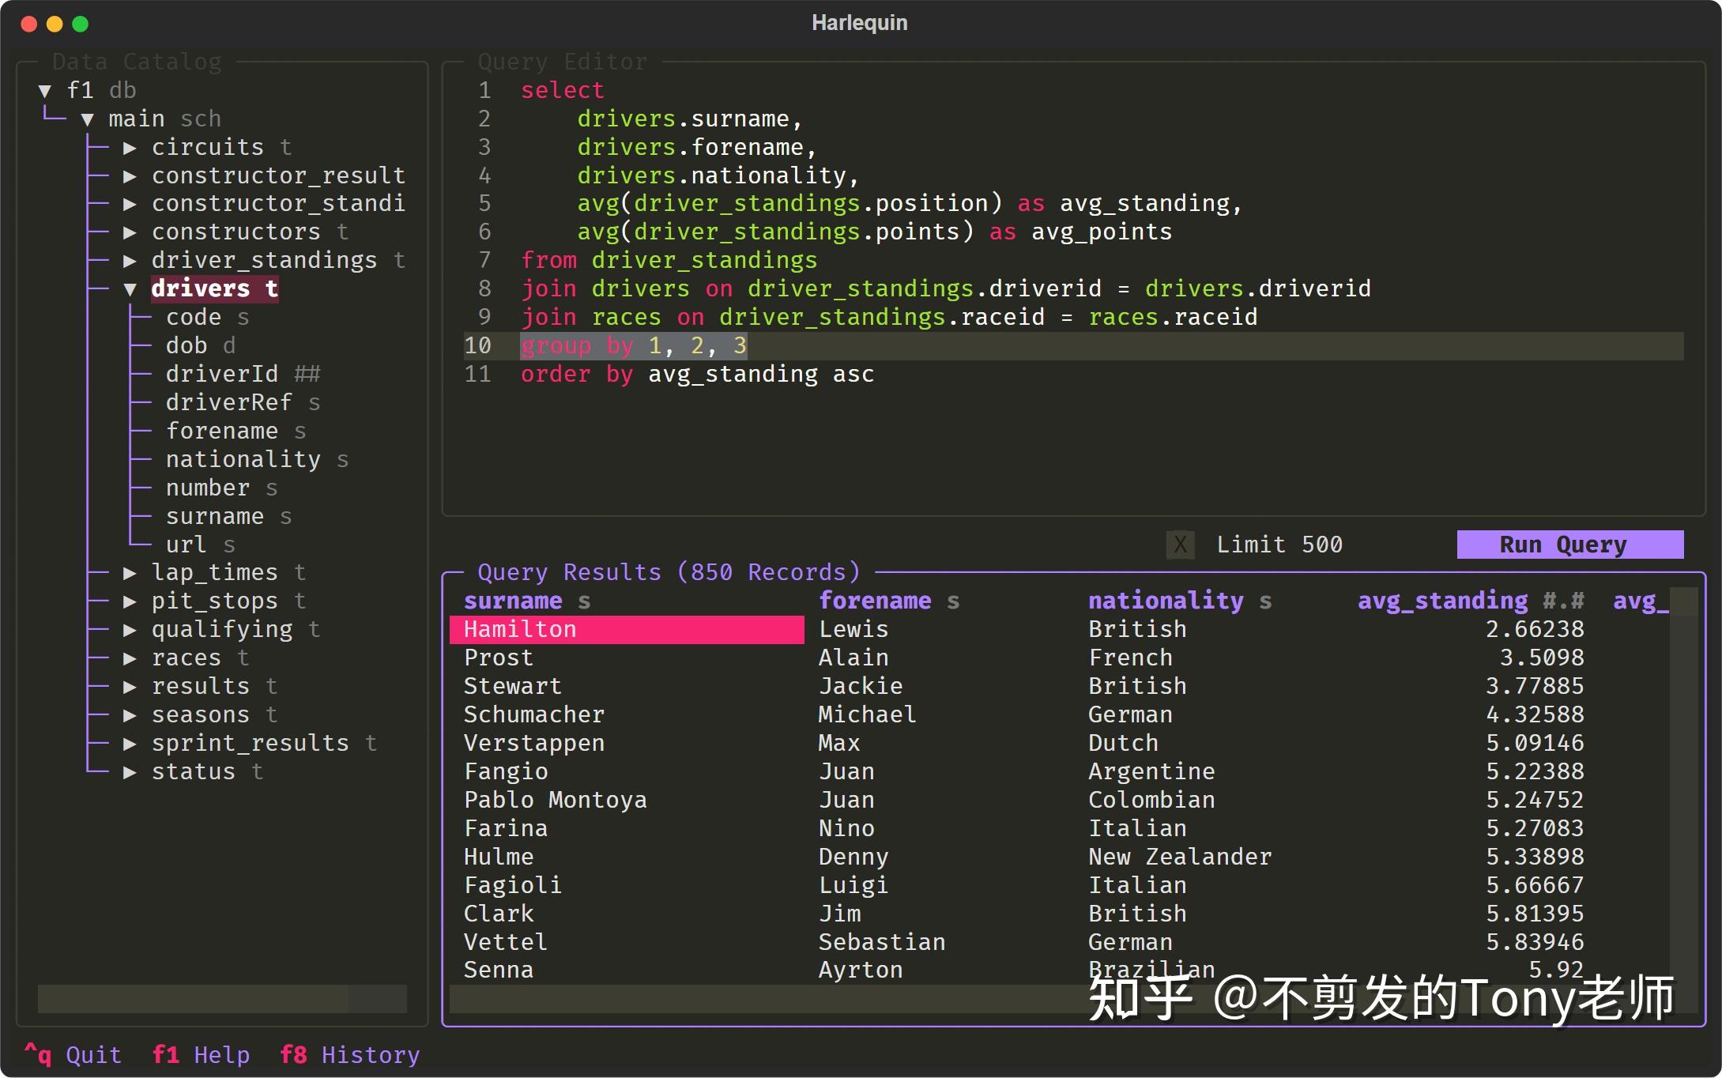The image size is (1722, 1078).
Task: Expand the status table
Action: 130,772
